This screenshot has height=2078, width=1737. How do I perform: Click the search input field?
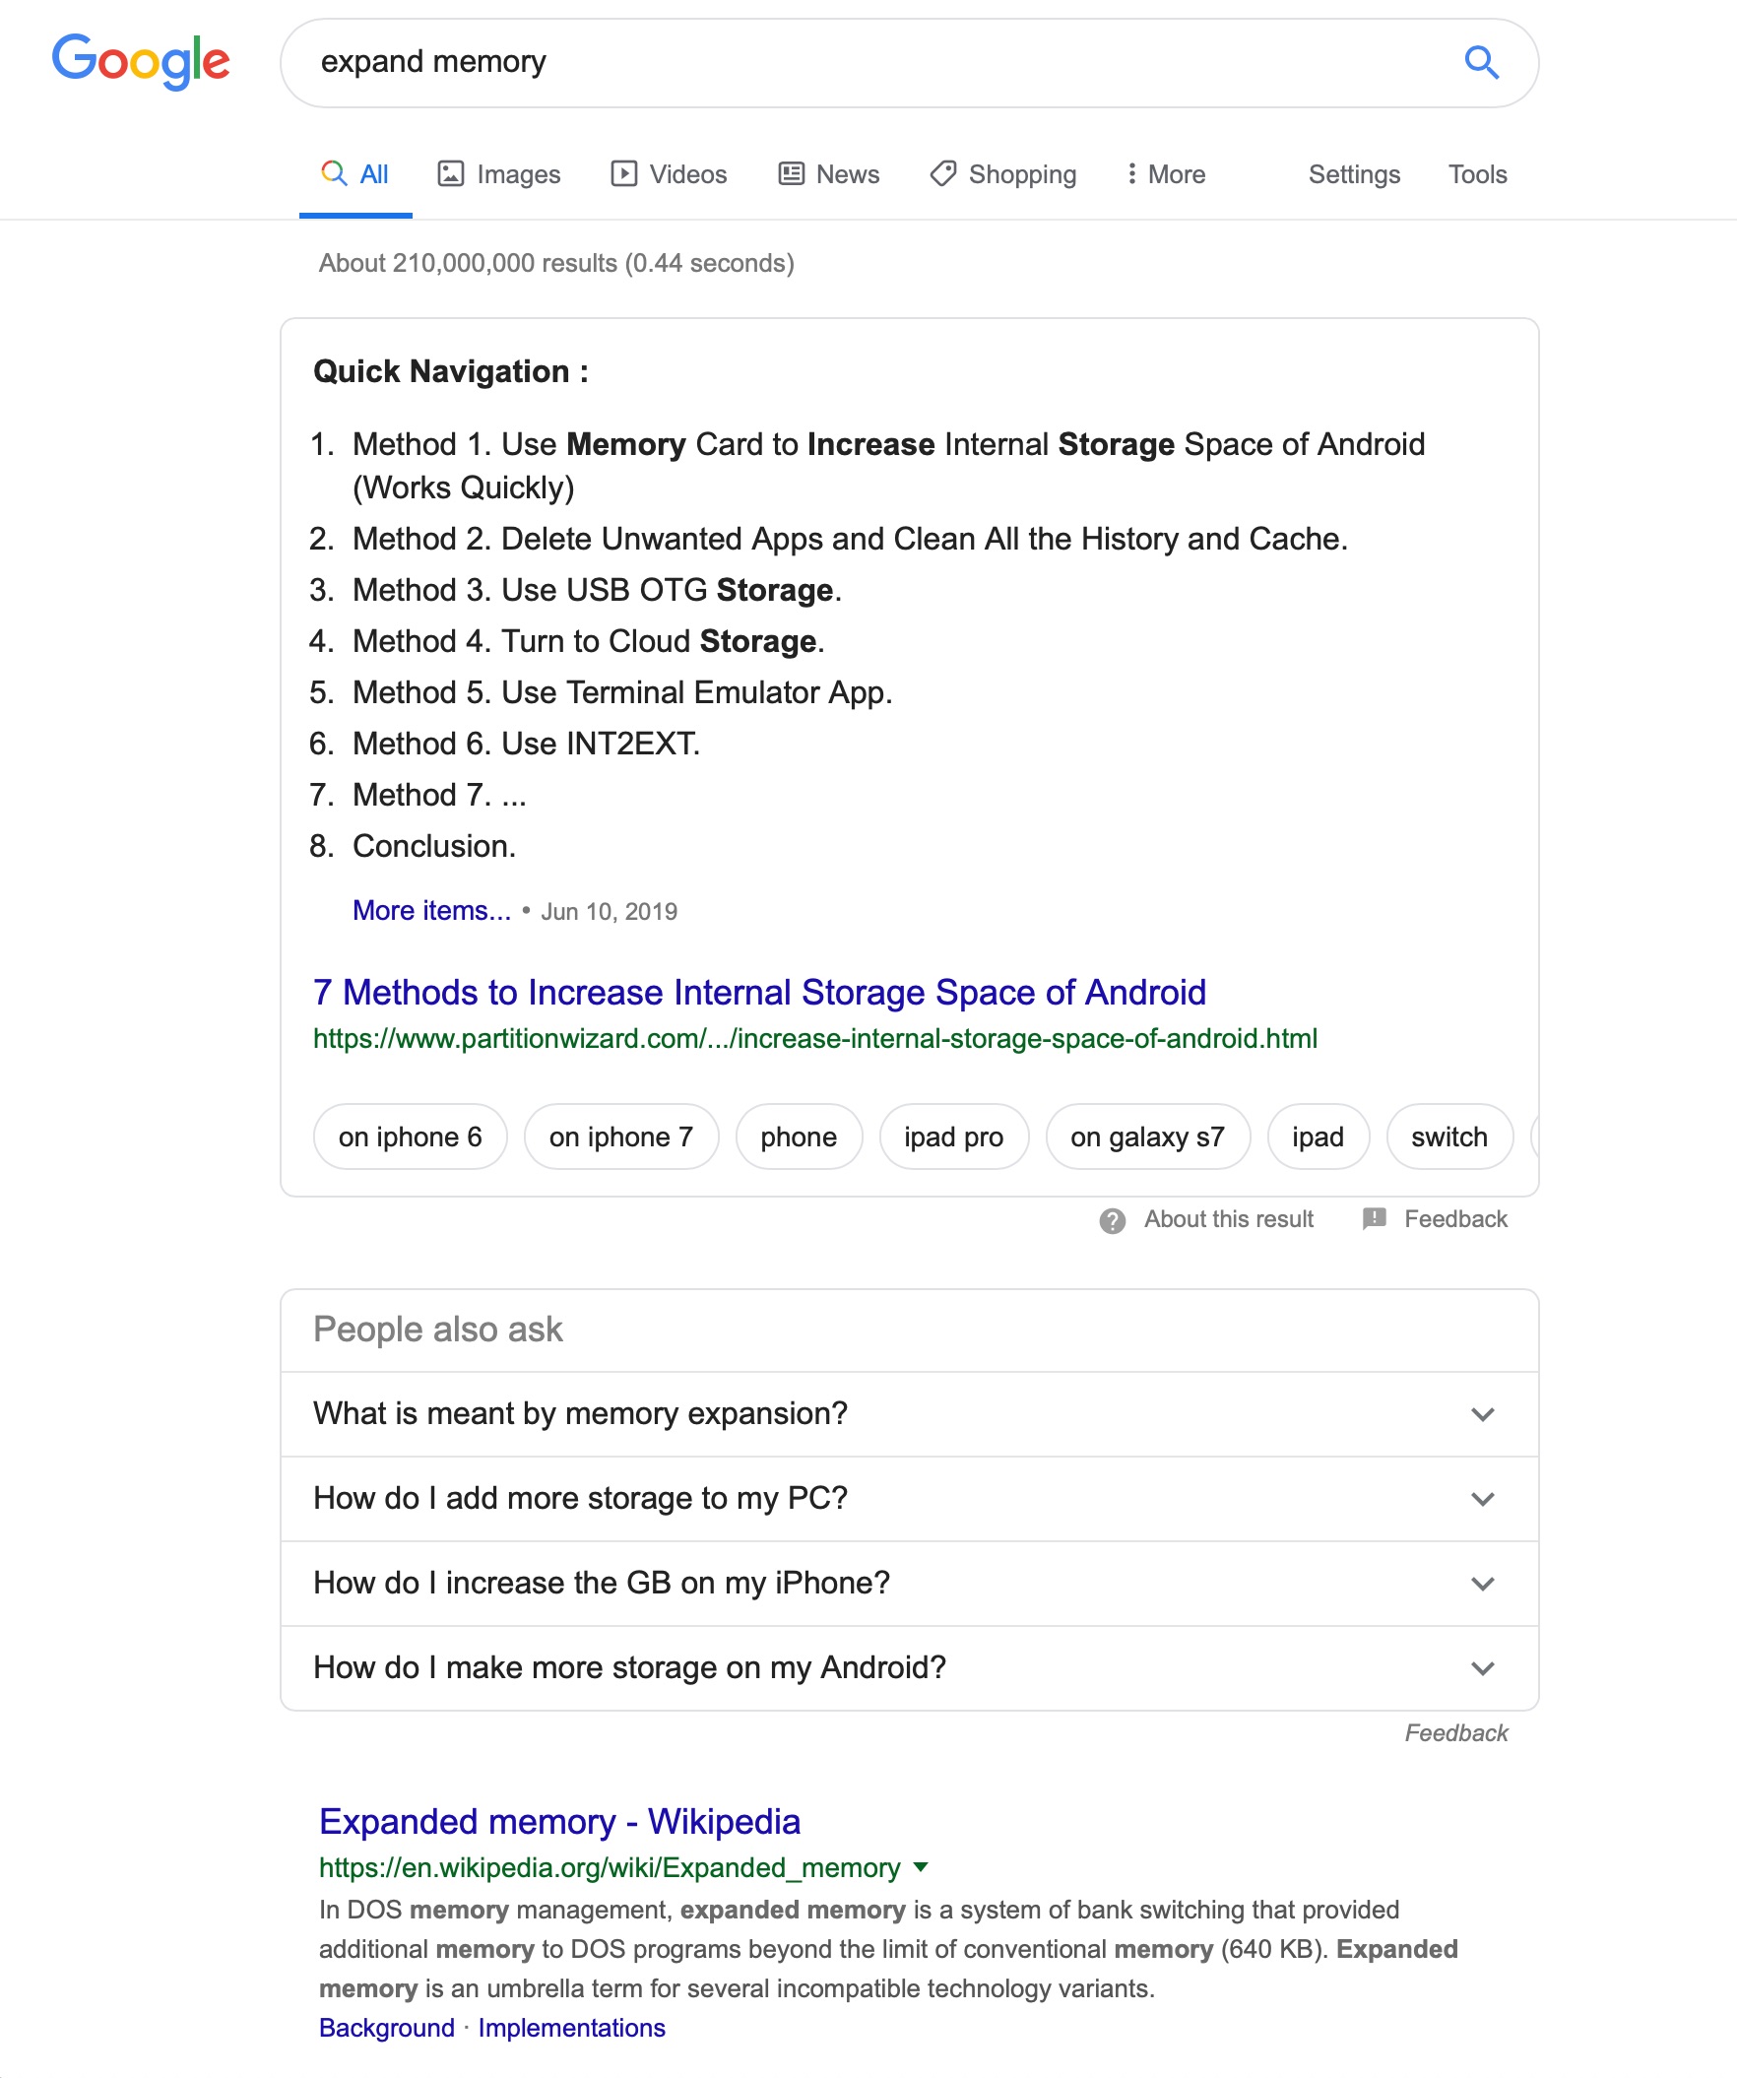pos(870,62)
